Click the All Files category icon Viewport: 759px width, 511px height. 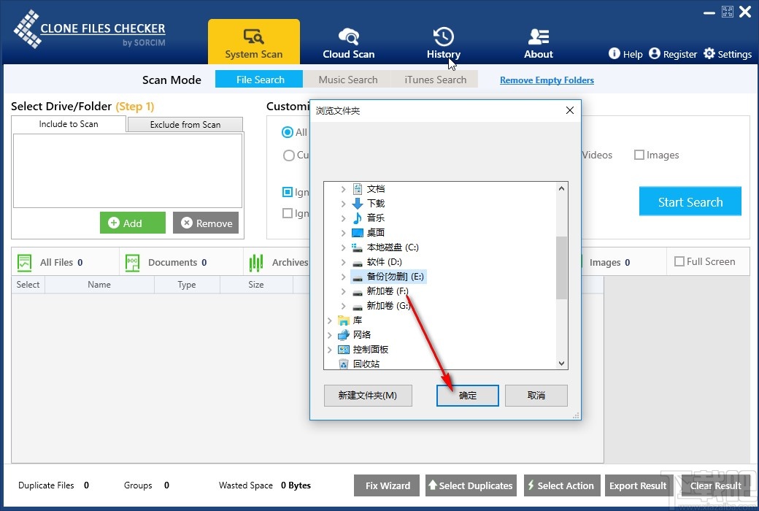[24, 263]
